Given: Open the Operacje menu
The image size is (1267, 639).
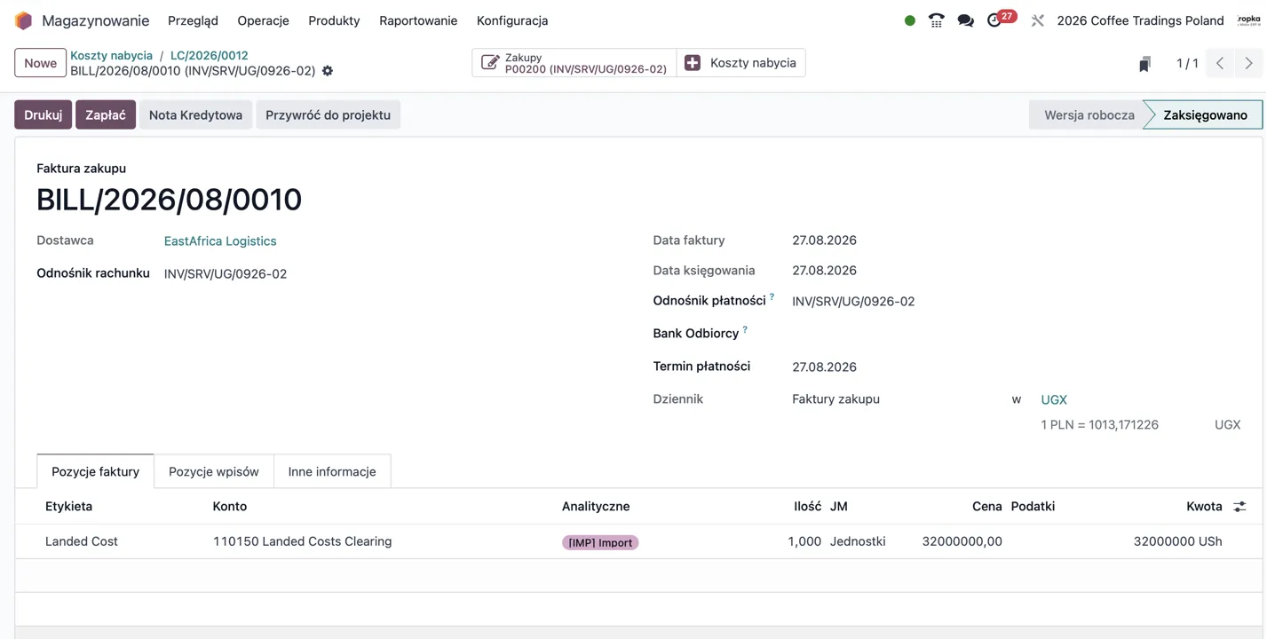Looking at the screenshot, I should [263, 20].
